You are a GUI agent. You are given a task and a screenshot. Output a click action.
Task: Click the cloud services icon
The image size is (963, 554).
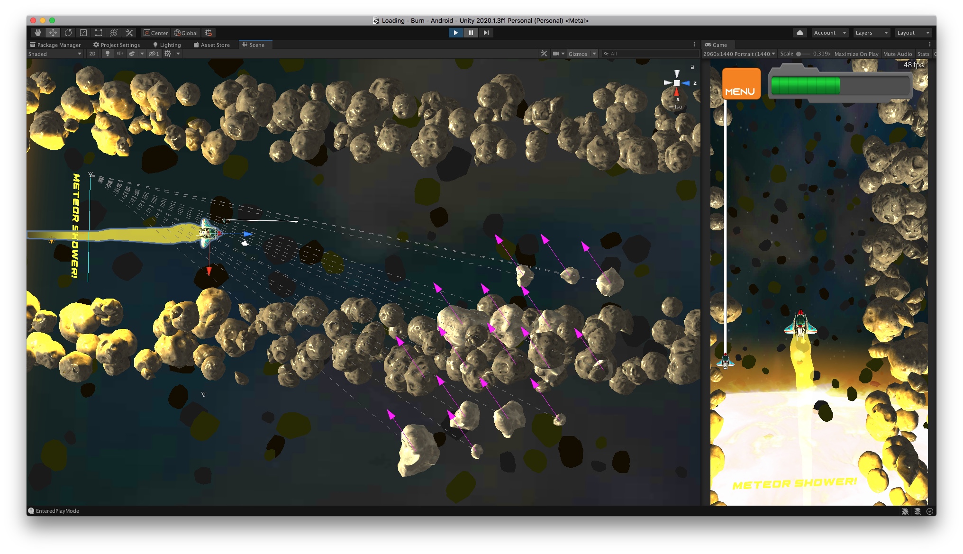800,33
